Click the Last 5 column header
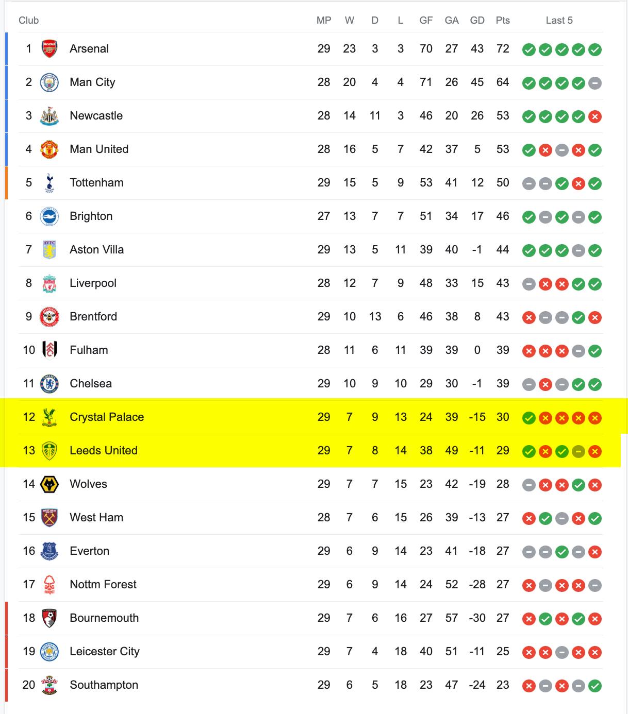 pyautogui.click(x=559, y=21)
